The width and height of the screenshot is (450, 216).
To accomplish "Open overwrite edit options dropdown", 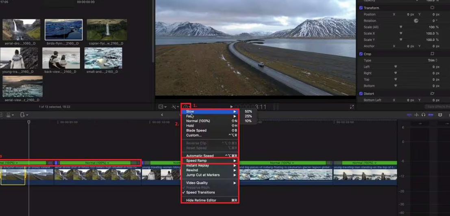I will pyautogui.click(x=10, y=114).
